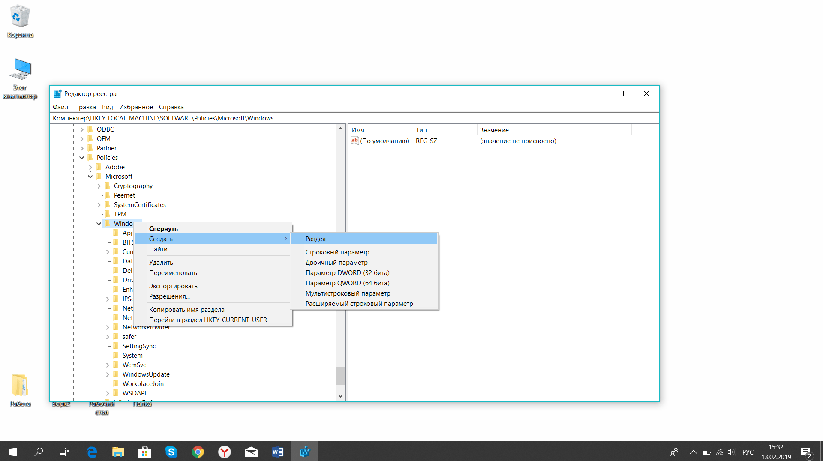
Task: Open Skype from the taskbar
Action: [171, 452]
